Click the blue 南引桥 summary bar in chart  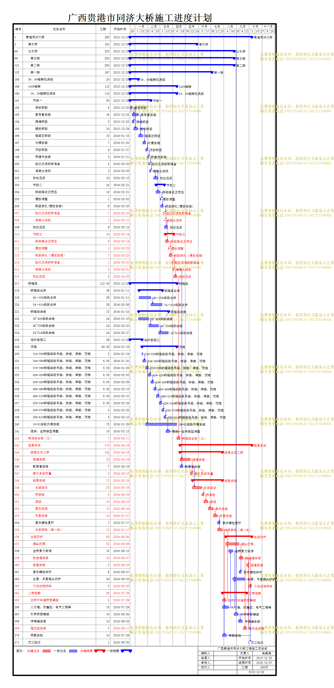pyautogui.click(x=163, y=44)
